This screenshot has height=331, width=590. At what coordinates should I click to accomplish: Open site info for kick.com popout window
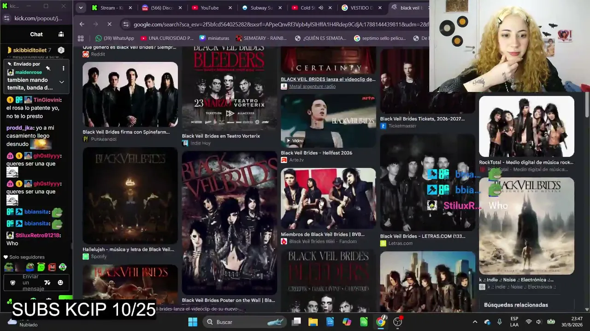point(6,18)
